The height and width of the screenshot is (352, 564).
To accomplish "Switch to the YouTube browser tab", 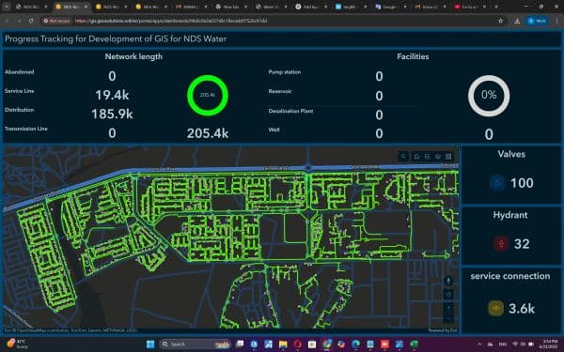I will coord(471,7).
